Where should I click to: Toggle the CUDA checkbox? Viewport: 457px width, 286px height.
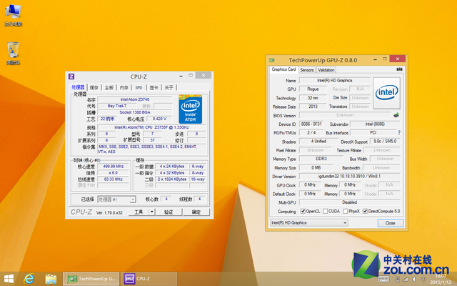(x=326, y=211)
